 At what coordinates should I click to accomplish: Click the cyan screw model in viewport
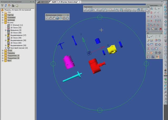click(72, 77)
